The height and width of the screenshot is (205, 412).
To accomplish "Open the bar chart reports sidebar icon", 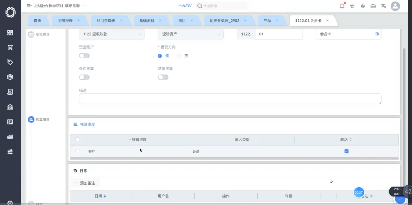I will tap(10, 137).
